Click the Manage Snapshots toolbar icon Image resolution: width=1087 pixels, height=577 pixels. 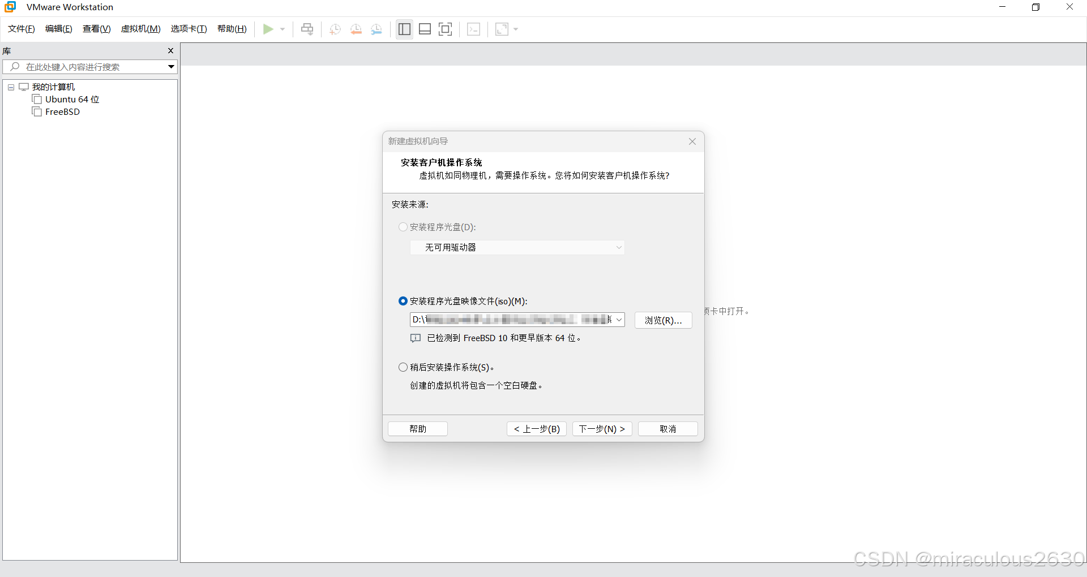pyautogui.click(x=376, y=29)
